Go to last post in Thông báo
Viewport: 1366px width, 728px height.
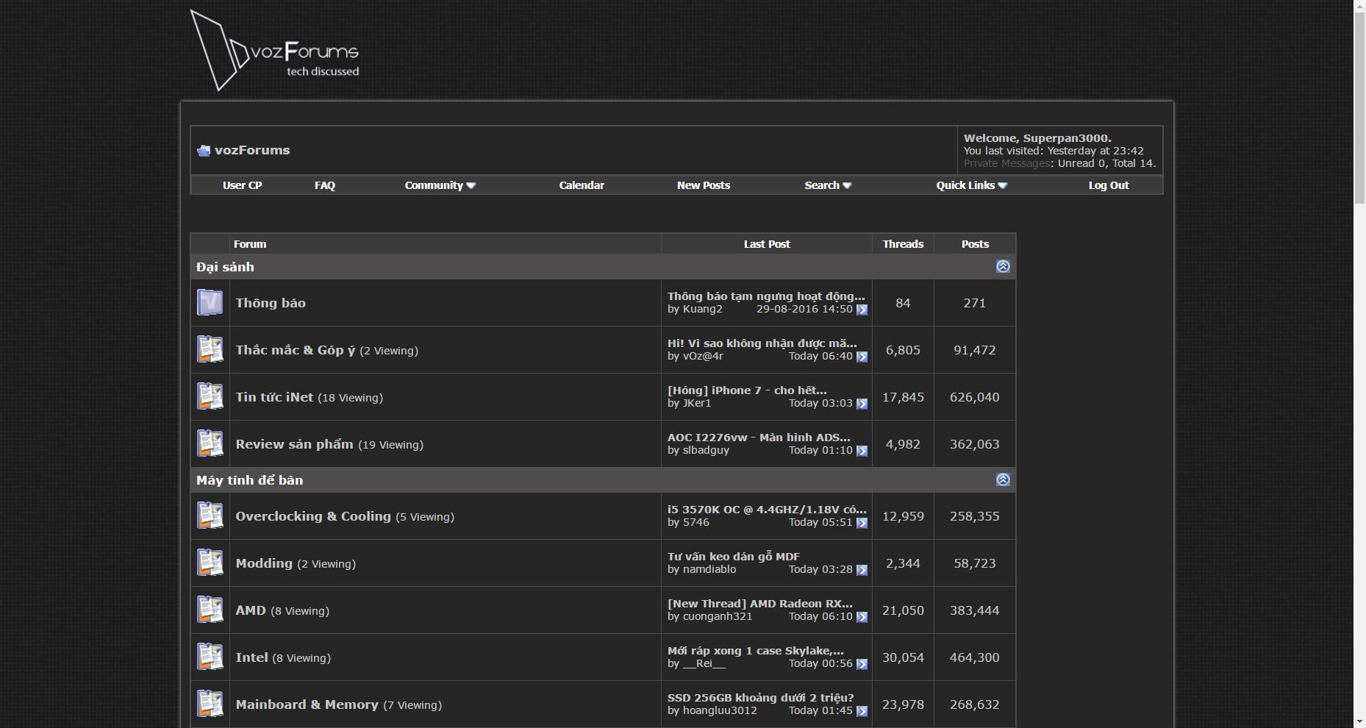coord(862,310)
